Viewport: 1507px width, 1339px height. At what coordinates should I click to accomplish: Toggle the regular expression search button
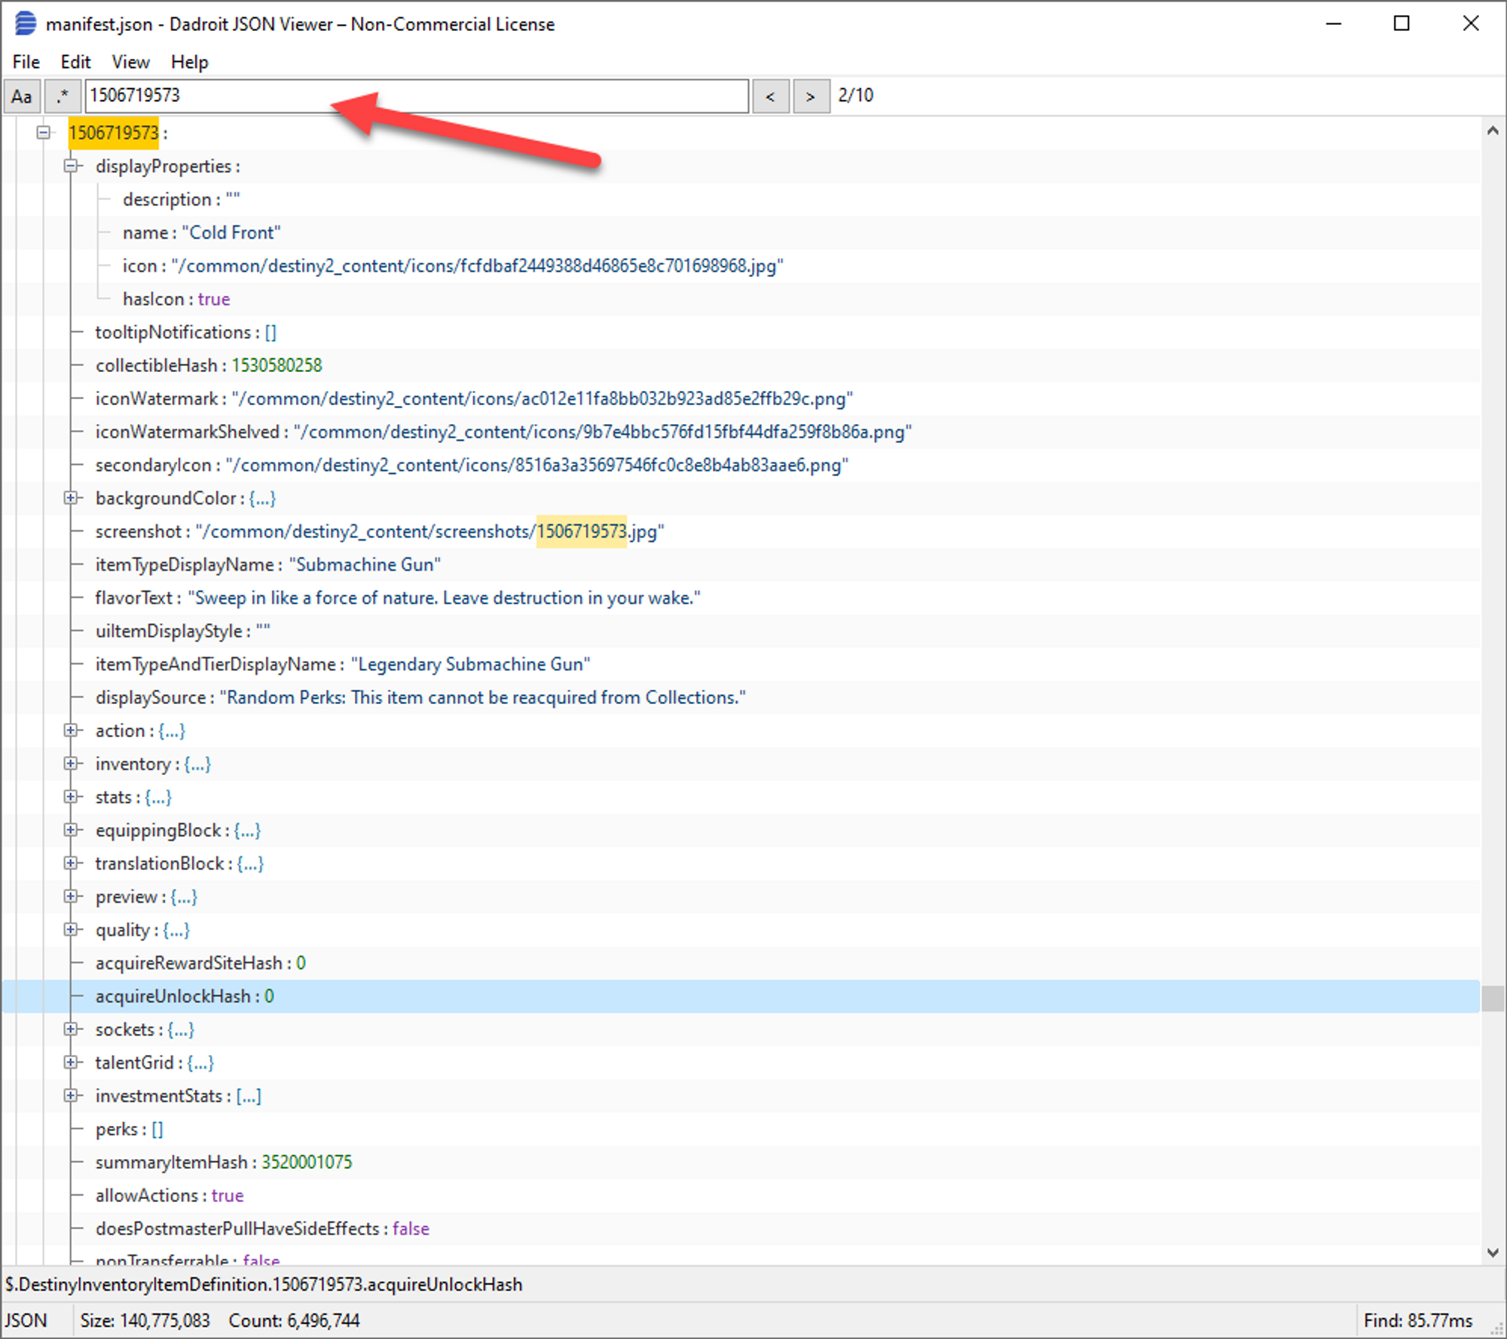click(x=63, y=96)
